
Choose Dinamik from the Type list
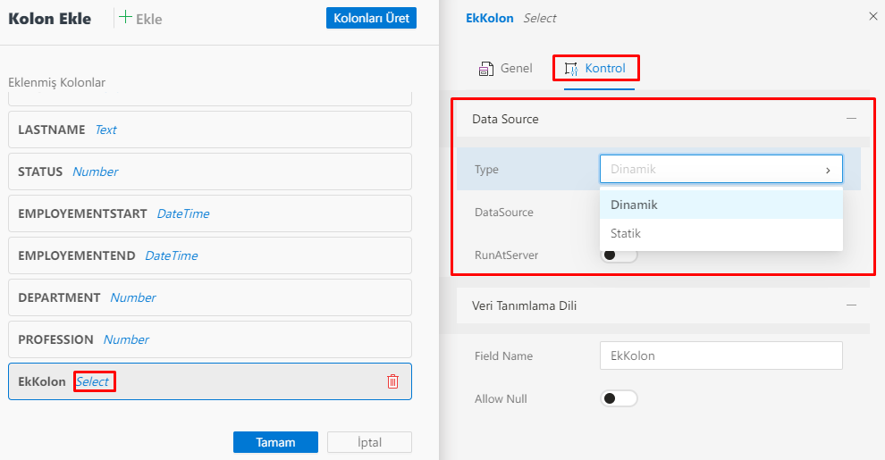634,205
